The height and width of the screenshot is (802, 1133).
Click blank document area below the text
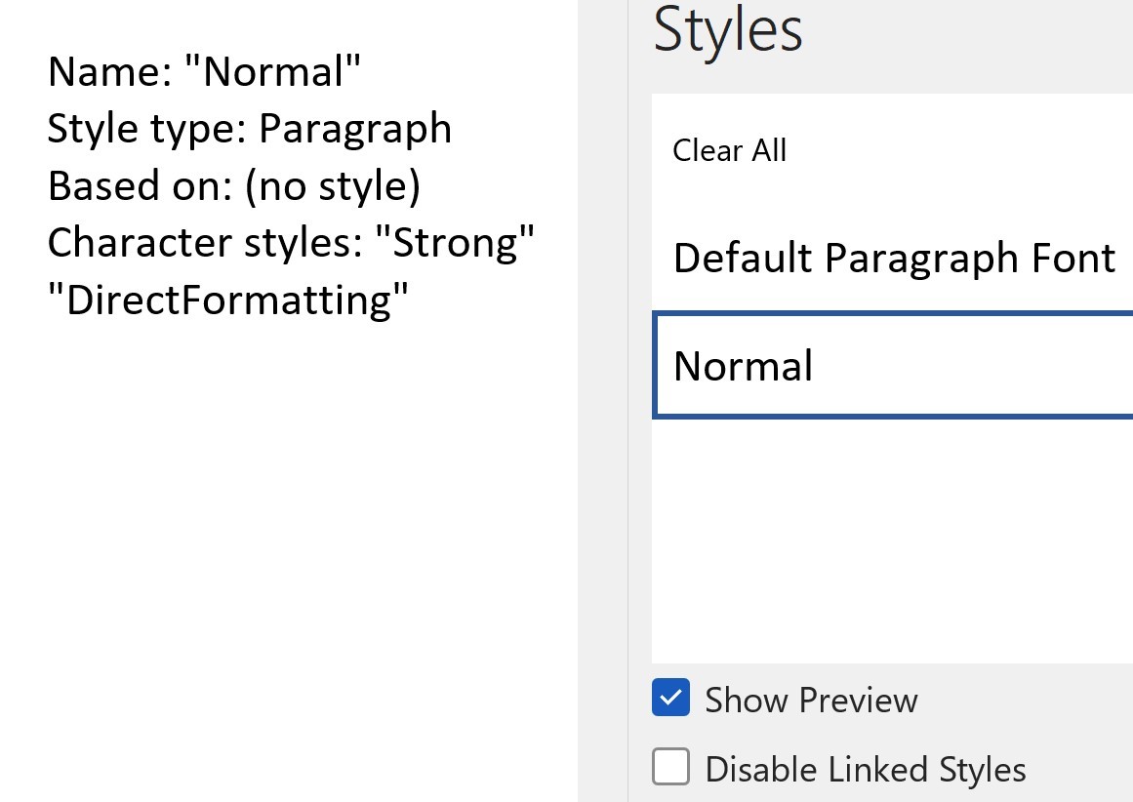pos(283,537)
